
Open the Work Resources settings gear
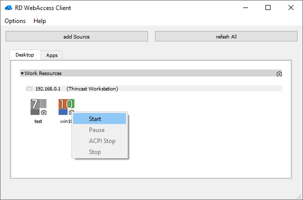point(279,74)
